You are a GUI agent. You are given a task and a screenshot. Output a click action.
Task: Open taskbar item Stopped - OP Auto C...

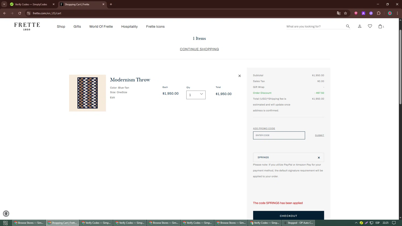(298, 223)
